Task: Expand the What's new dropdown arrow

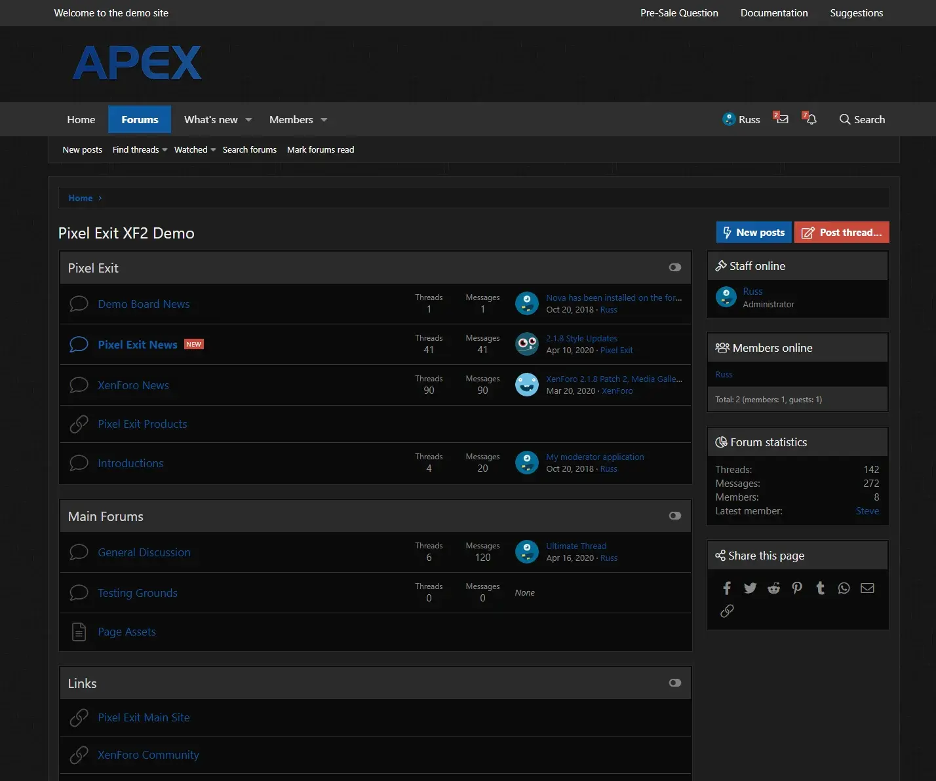Action: [x=248, y=120]
